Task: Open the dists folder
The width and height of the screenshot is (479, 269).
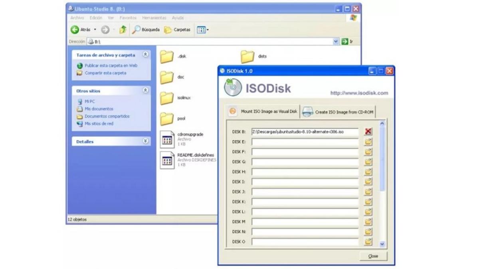Action: click(x=247, y=57)
